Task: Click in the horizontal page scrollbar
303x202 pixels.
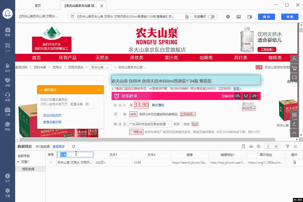Action: point(147,139)
